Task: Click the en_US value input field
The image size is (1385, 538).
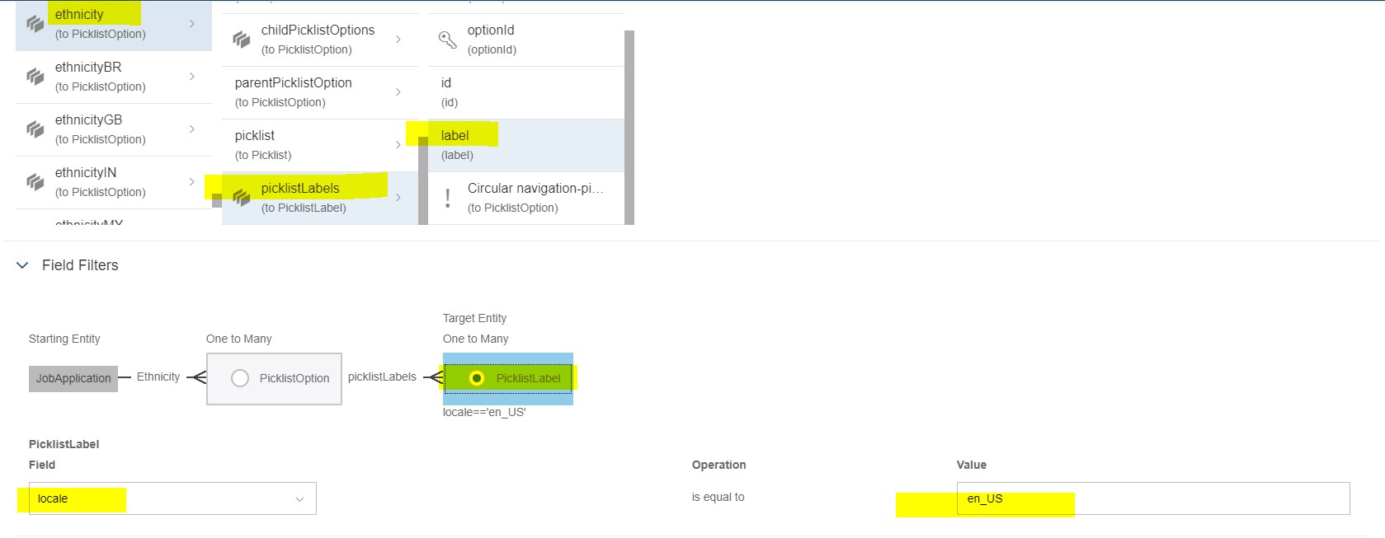Action: coord(1153,498)
